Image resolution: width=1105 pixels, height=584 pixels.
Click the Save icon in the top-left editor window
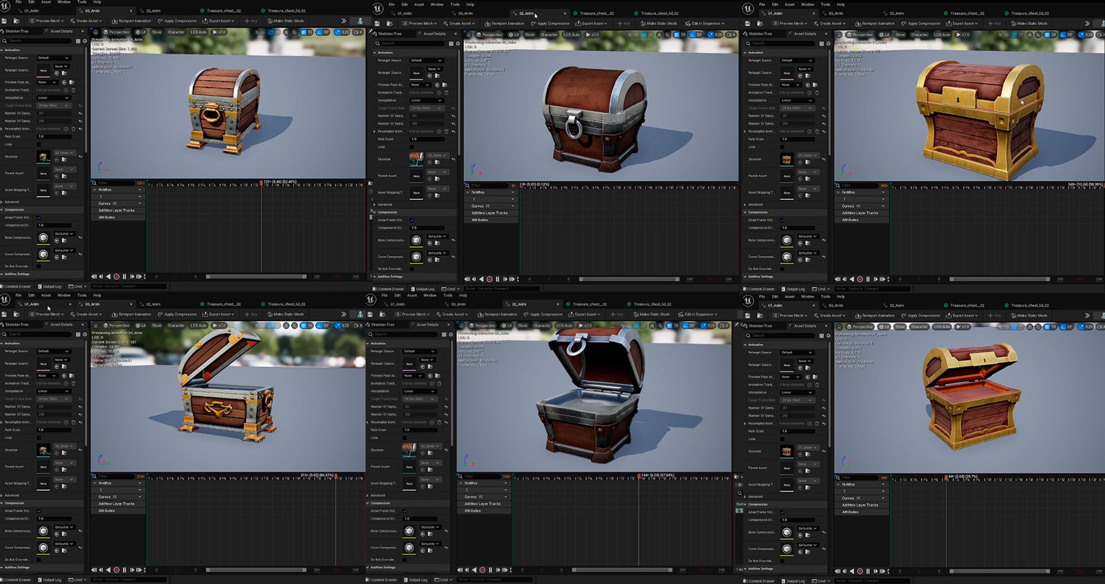[4, 21]
